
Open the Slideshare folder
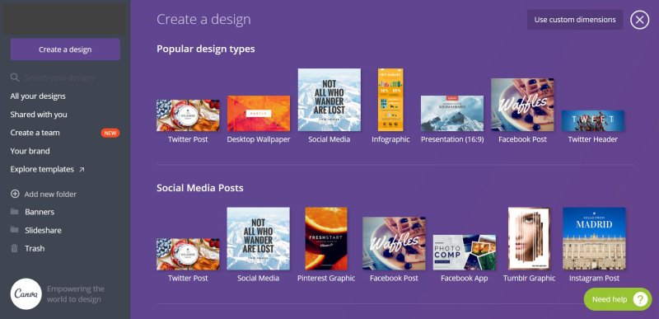[x=43, y=230]
